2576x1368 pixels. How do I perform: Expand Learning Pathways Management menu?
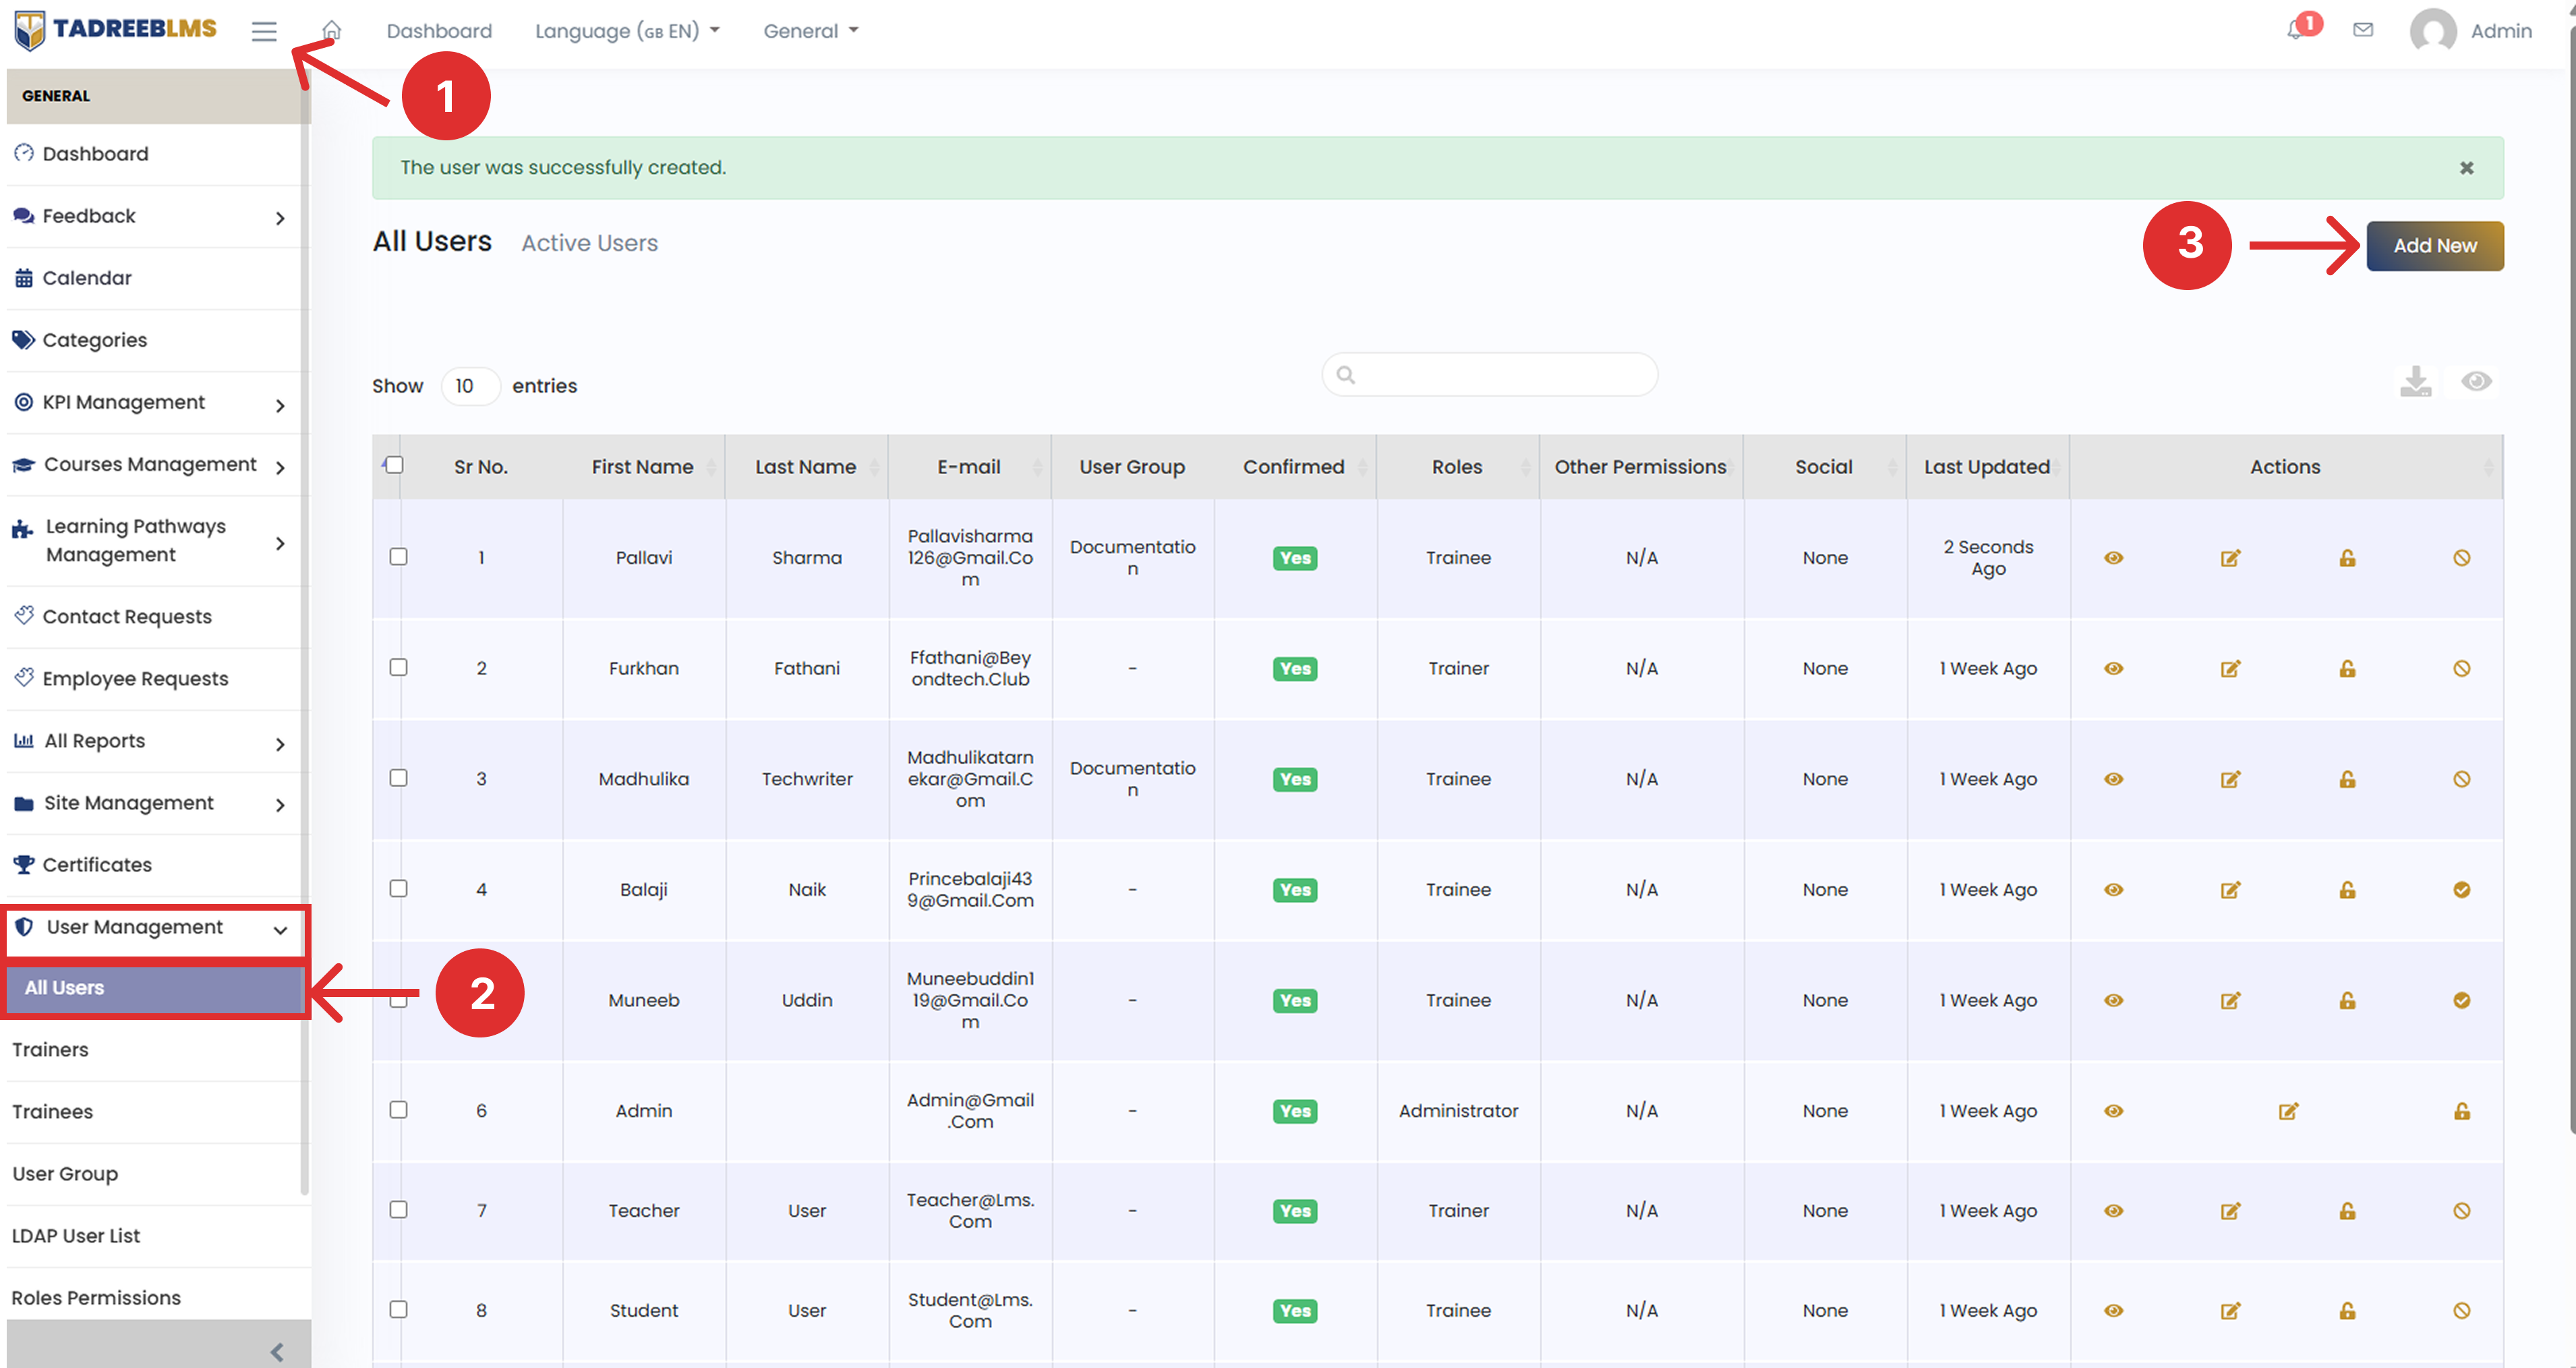tap(154, 541)
